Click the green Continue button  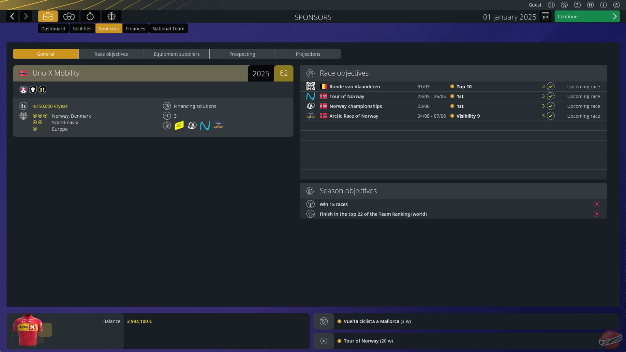pos(587,16)
